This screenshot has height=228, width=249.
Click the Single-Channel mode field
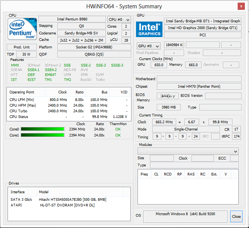tap(186, 129)
